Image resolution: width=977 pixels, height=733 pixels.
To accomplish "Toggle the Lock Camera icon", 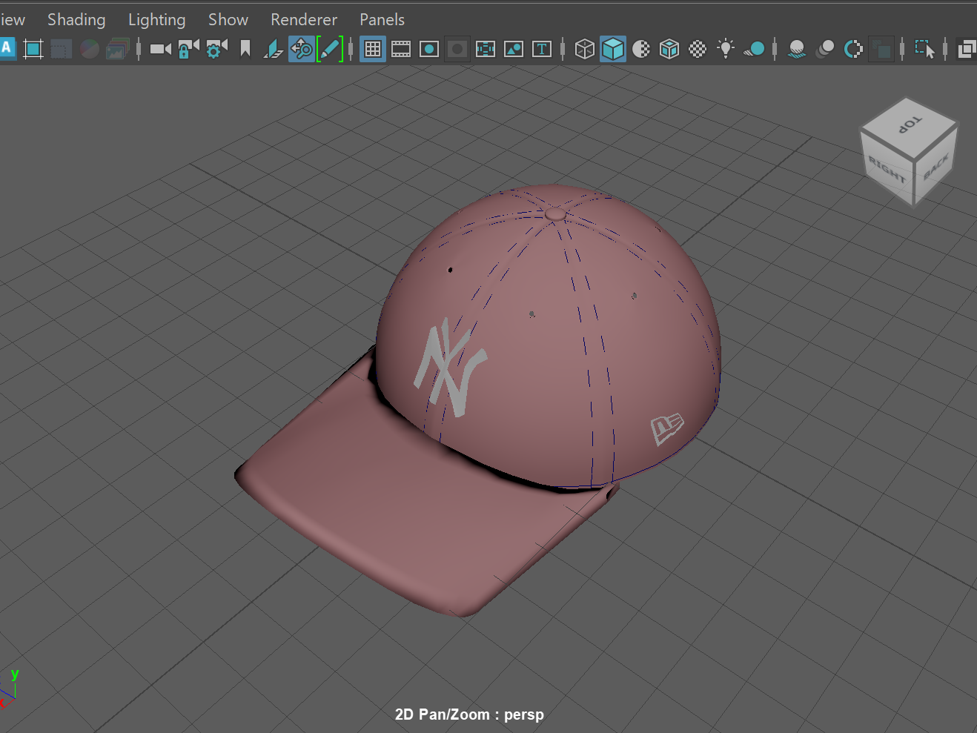I will pos(188,49).
